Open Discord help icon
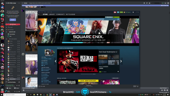The height and width of the screenshot is (96, 170). tap(168, 3)
